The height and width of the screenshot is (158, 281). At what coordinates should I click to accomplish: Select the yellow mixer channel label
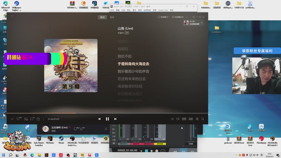tap(160, 144)
